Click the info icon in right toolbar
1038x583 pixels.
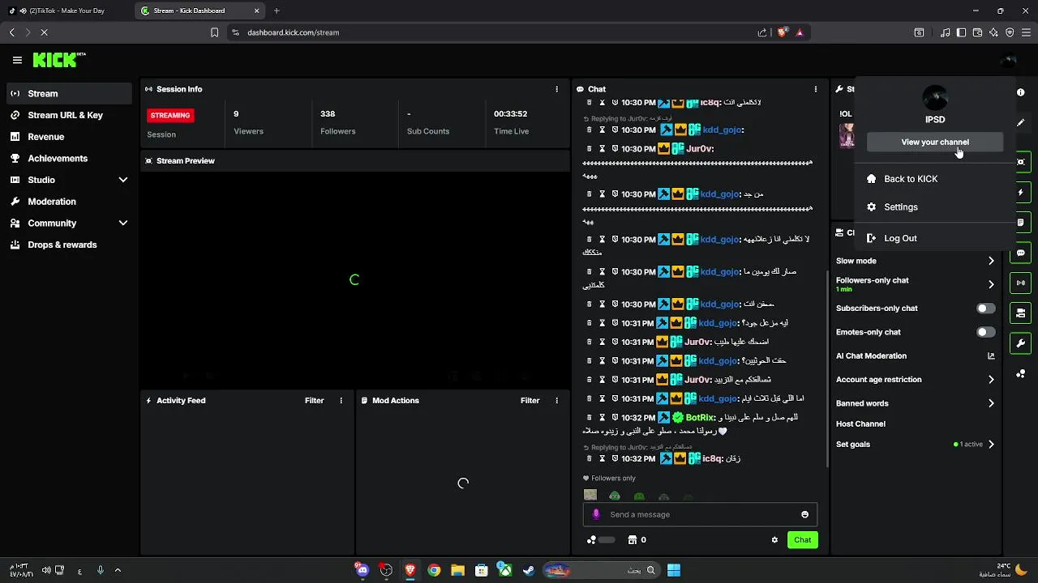(1020, 92)
